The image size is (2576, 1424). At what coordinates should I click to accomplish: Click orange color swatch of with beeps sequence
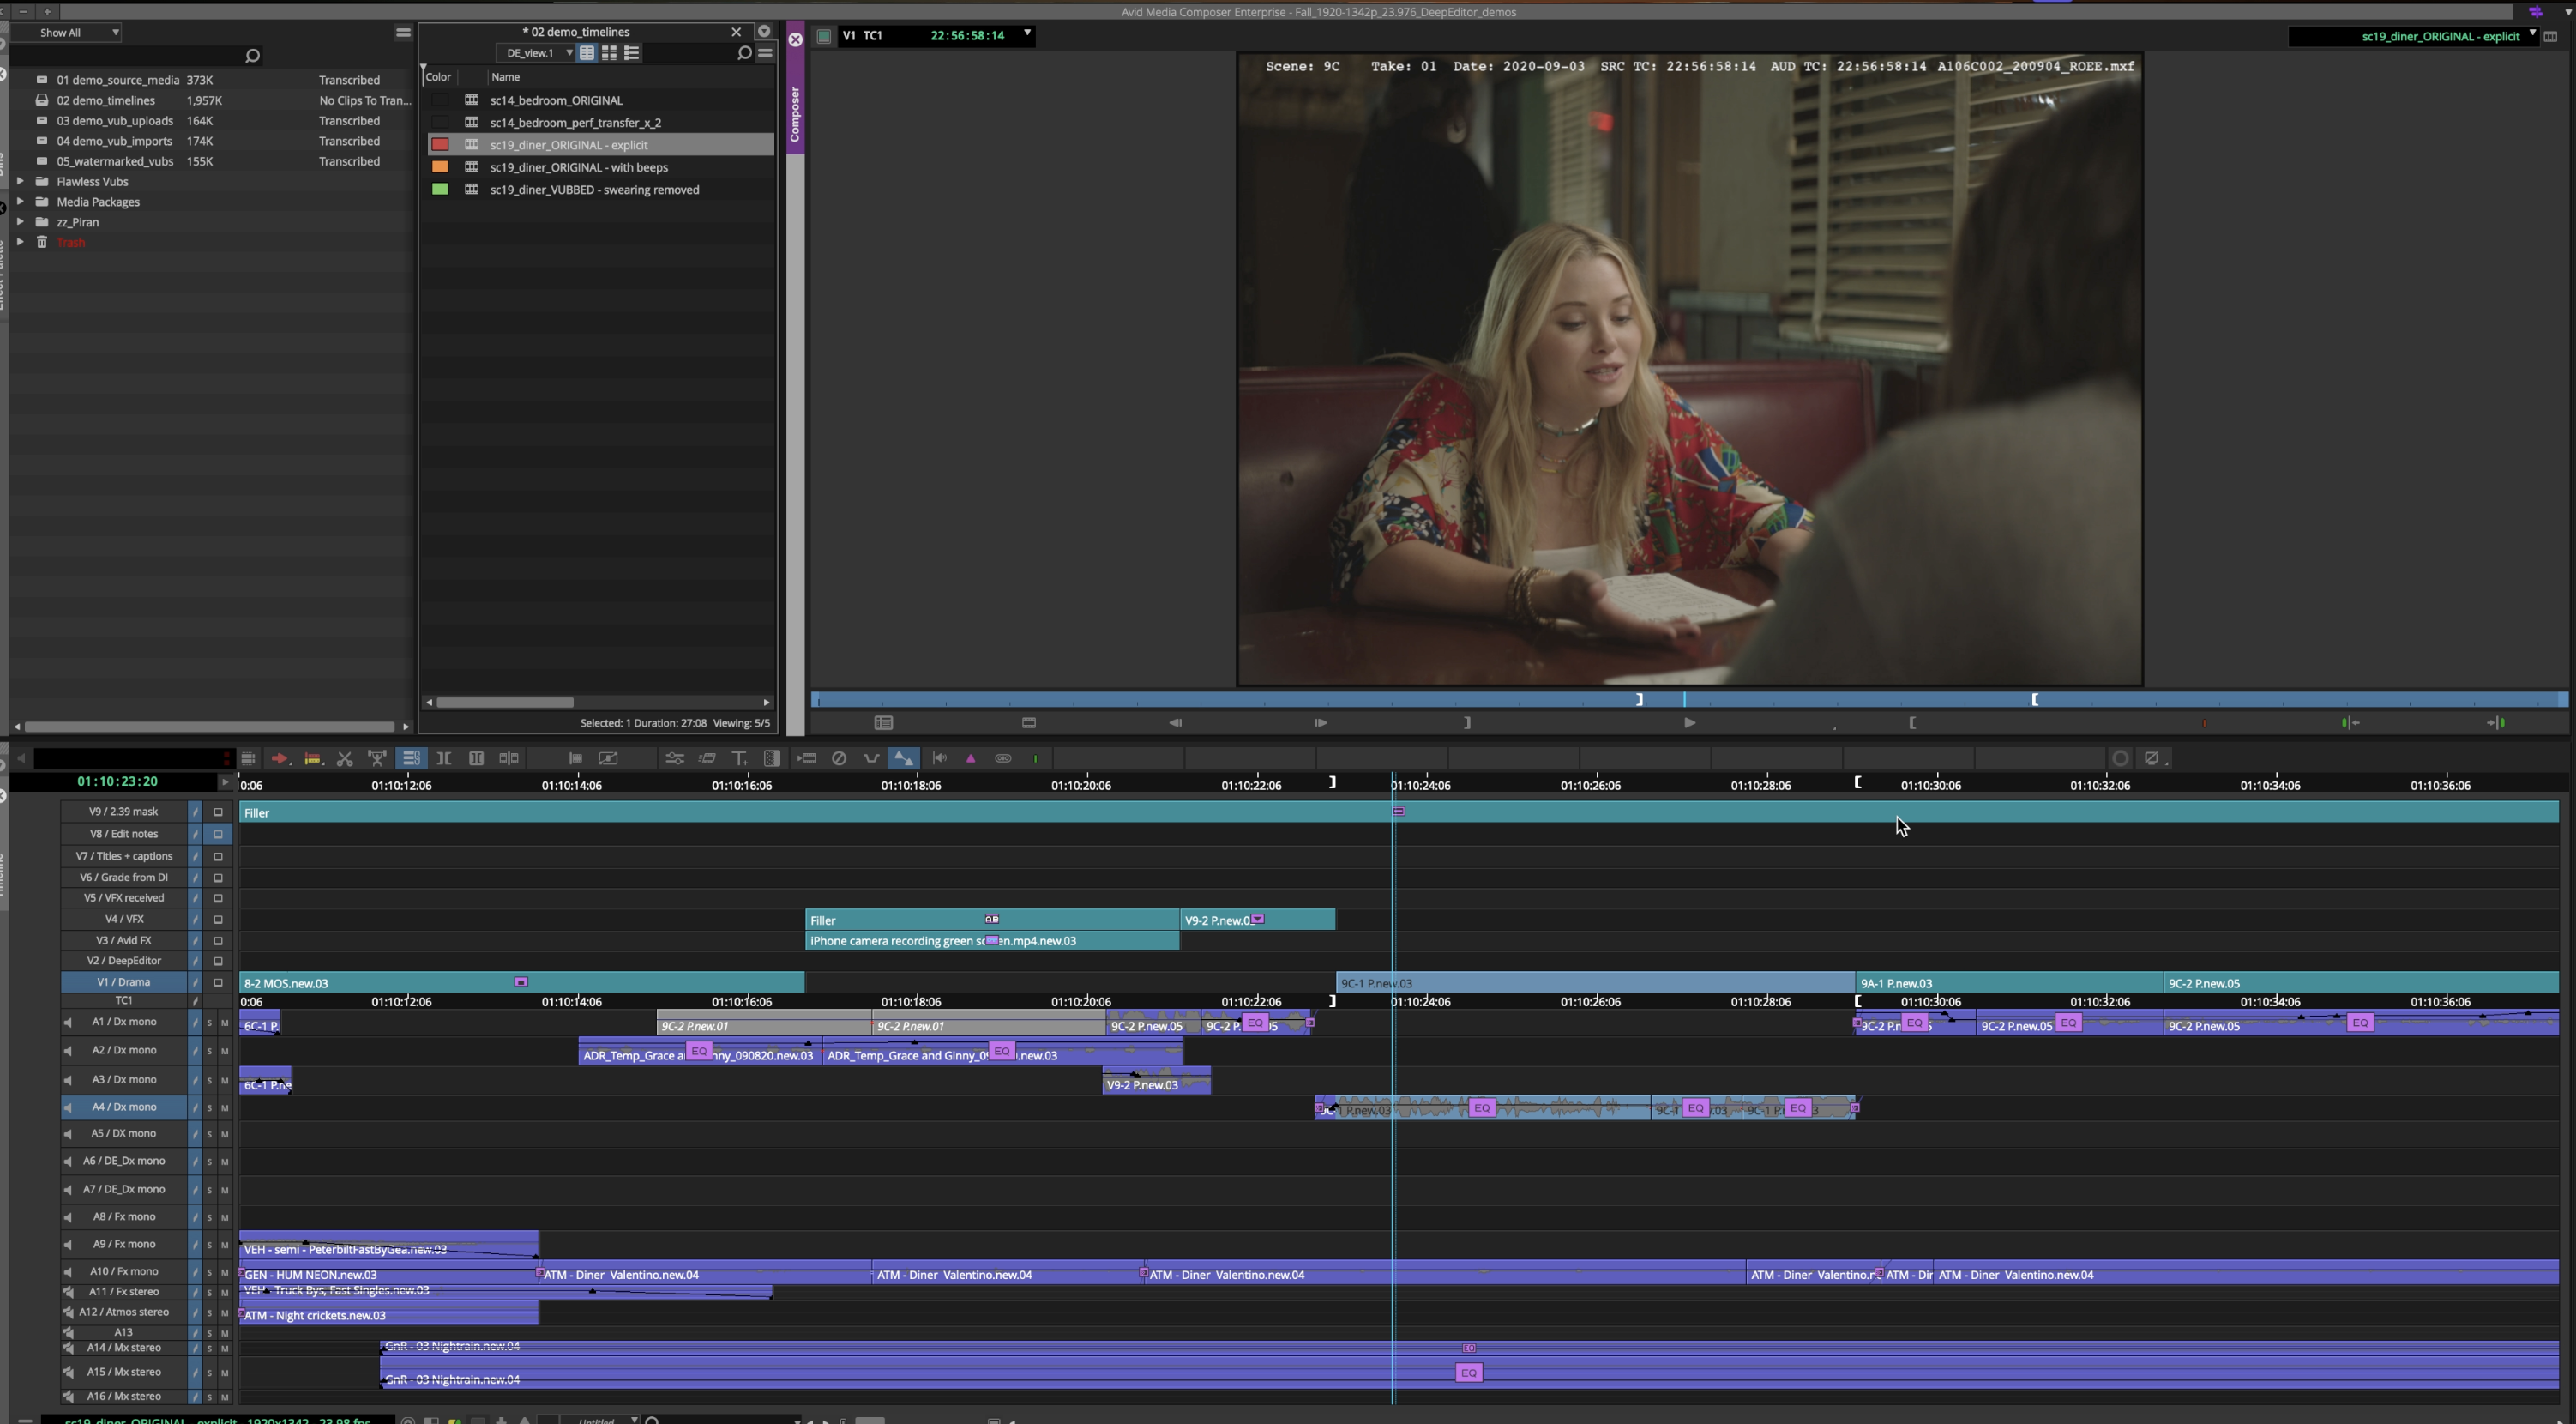440,167
